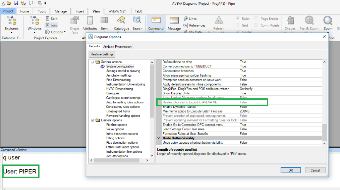Click the settings list vertical scrollbar
Image resolution: width=340 pixels, height=190 pixels.
click(324, 101)
